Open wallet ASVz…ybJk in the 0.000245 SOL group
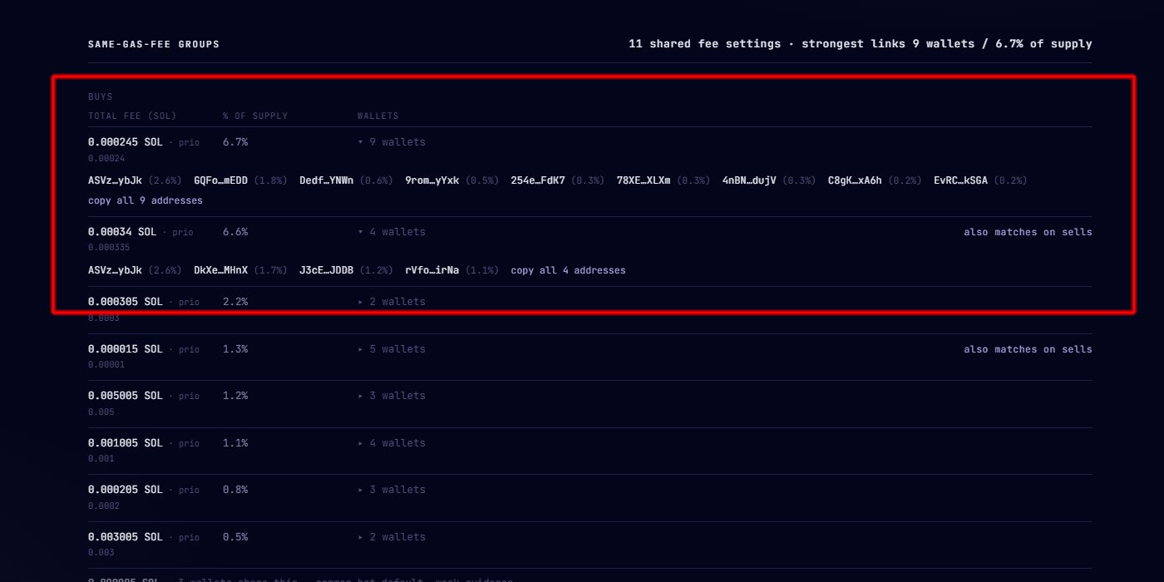The height and width of the screenshot is (582, 1164). point(115,180)
